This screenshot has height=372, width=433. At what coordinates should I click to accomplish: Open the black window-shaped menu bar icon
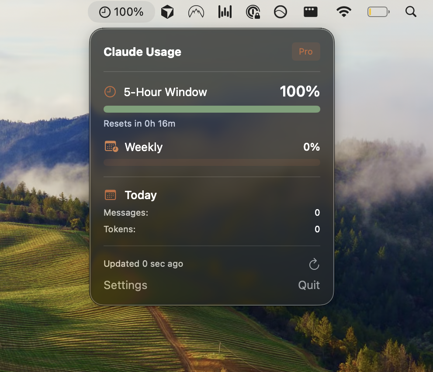pyautogui.click(x=310, y=12)
